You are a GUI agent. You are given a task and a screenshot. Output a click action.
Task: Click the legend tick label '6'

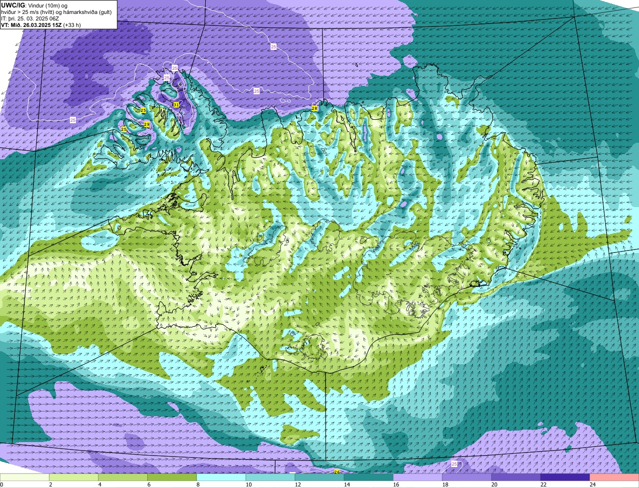point(148,484)
